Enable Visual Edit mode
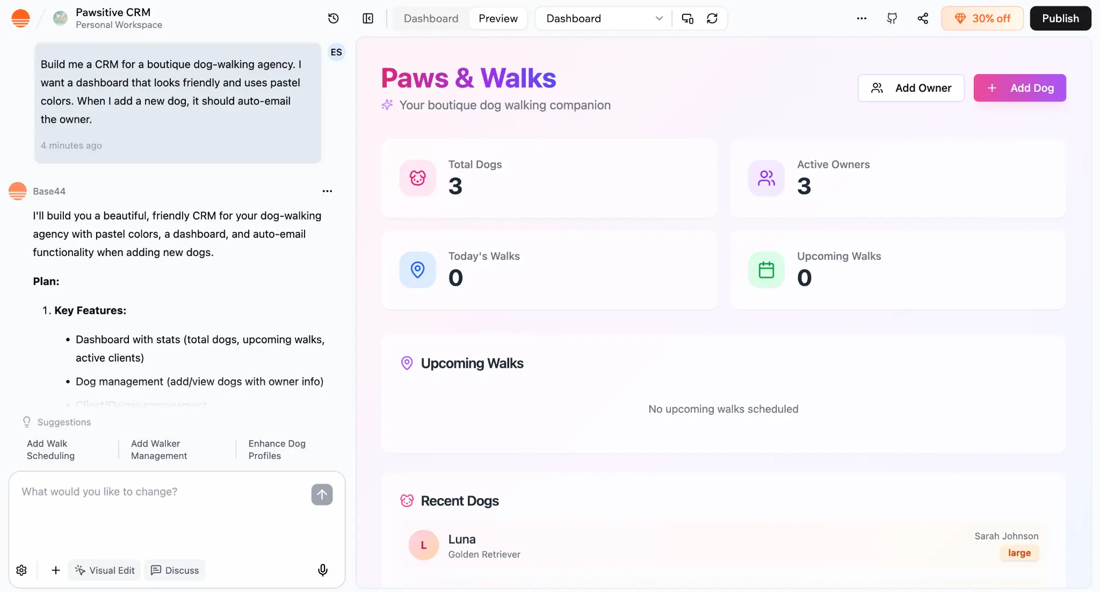The height and width of the screenshot is (592, 1100). click(x=104, y=570)
